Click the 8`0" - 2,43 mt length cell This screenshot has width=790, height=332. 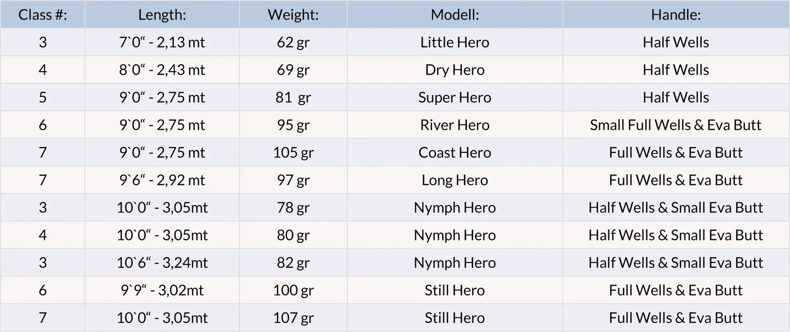pos(162,70)
